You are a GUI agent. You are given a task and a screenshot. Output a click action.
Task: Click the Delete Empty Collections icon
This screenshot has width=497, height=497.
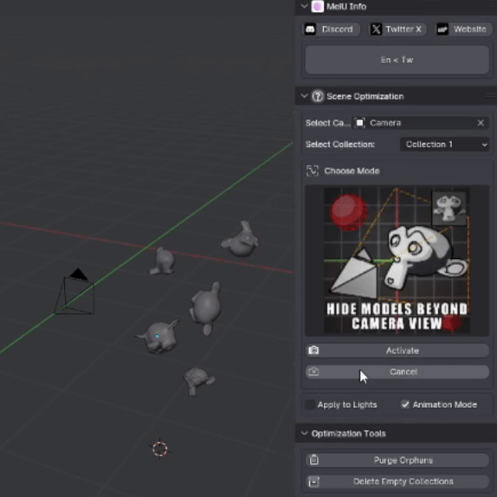point(313,481)
